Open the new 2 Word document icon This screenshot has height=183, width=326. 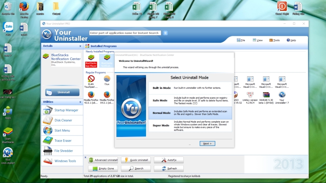pos(8,50)
